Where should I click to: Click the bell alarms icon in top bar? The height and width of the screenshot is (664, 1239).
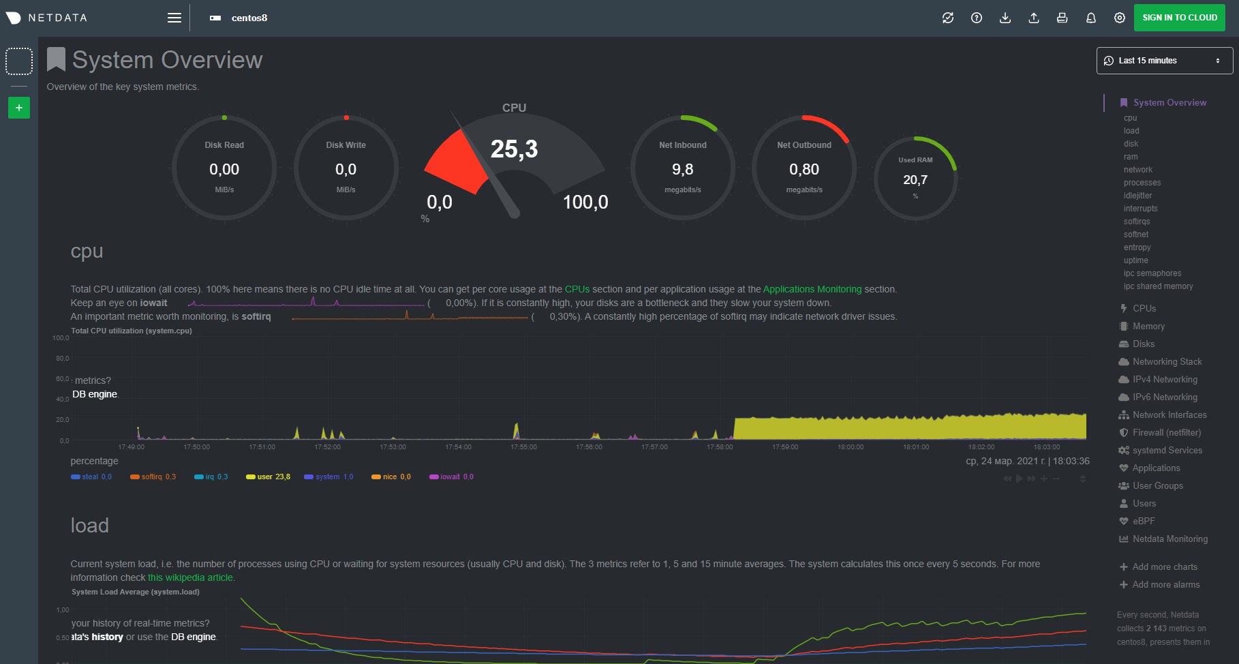click(x=1090, y=18)
